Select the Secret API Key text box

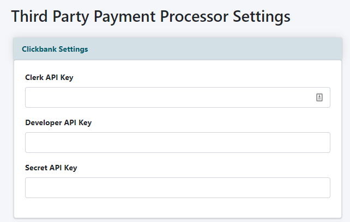(177, 188)
